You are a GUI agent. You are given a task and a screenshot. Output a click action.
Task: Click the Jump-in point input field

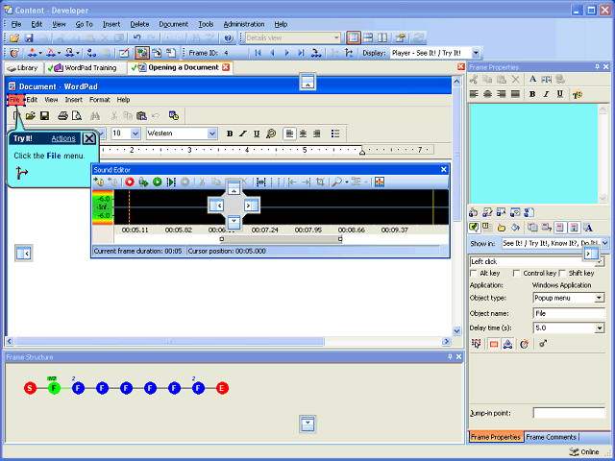(x=569, y=413)
